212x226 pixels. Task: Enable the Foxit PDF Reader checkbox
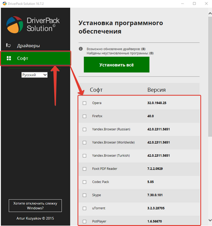85,169
